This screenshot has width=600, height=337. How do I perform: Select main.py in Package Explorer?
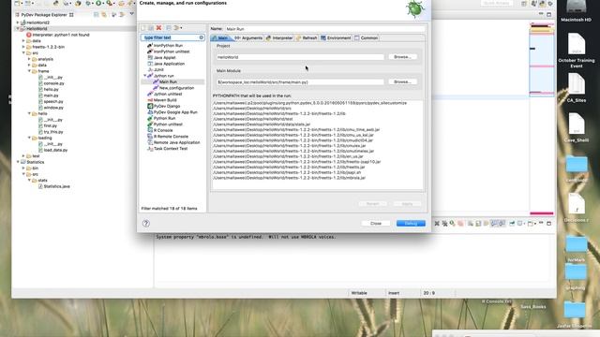pyautogui.click(x=48, y=95)
